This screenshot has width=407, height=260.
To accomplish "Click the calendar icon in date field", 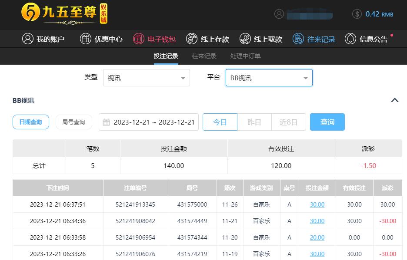I will [106, 122].
